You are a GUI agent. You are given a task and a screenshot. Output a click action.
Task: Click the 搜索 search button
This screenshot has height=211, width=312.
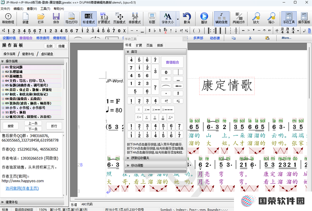[11, 126]
